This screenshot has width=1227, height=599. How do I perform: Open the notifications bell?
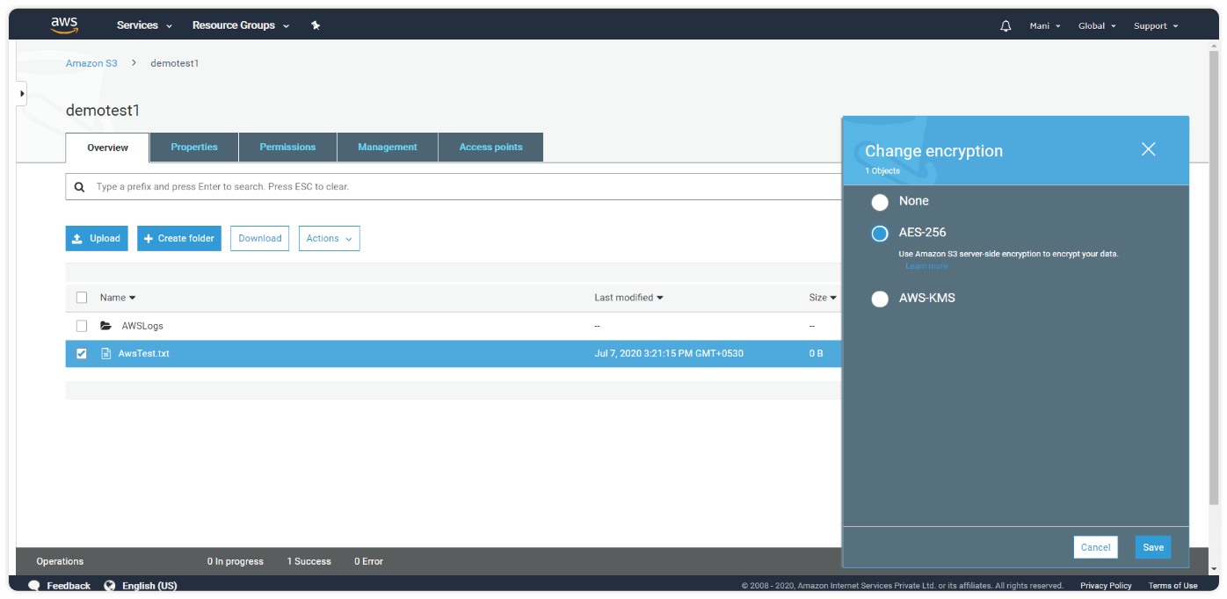click(x=1006, y=26)
